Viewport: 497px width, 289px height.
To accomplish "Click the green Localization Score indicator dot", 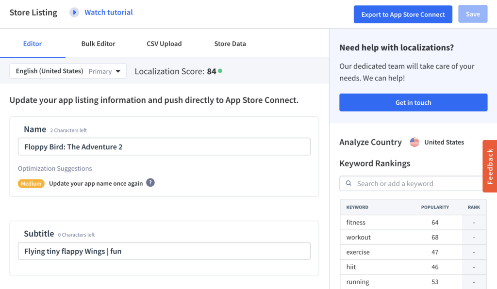I will pos(220,71).
